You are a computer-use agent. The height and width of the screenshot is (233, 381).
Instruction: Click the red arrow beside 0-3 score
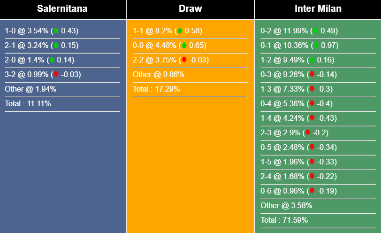click(x=312, y=75)
